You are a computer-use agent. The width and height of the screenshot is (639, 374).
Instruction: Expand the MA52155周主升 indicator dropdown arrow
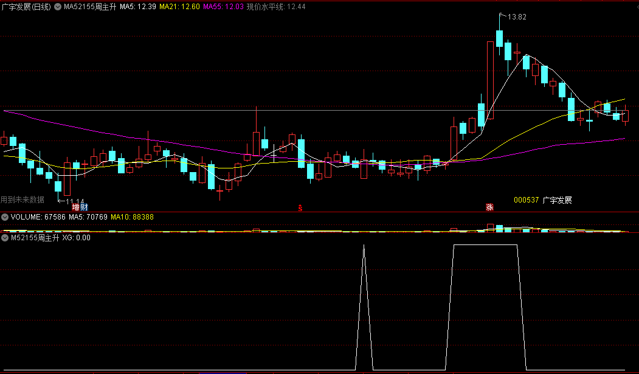[58, 7]
